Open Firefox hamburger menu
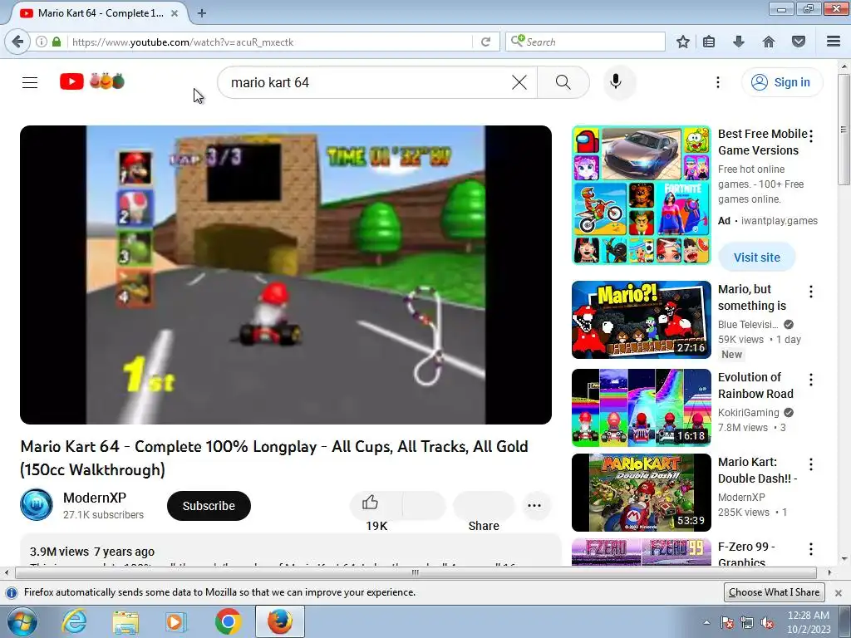This screenshot has height=638, width=851. point(834,42)
